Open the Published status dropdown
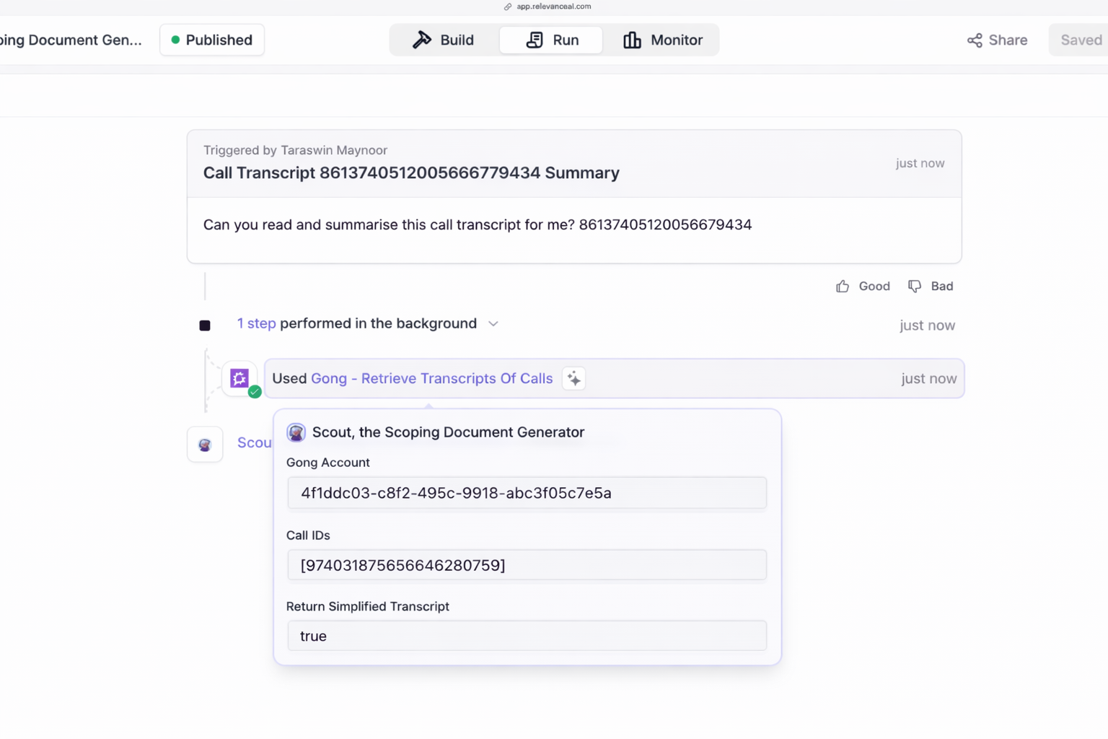Viewport: 1108px width, 739px height. (211, 40)
